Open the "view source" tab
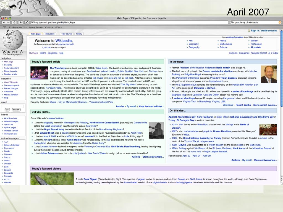This screenshot has width=283, height=212. point(67,34)
